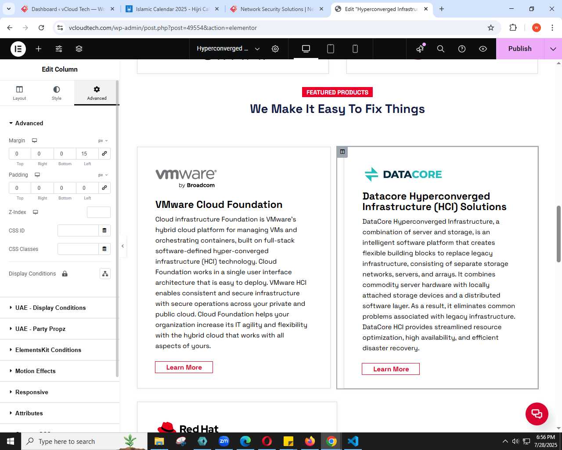Open the Layout tab
This screenshot has width=562, height=450.
(x=19, y=93)
